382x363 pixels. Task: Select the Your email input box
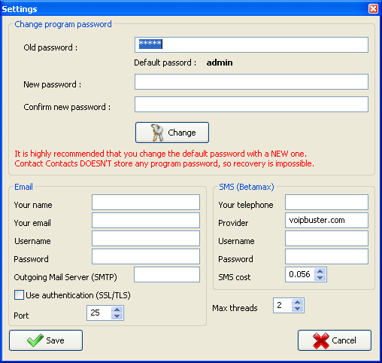146,220
